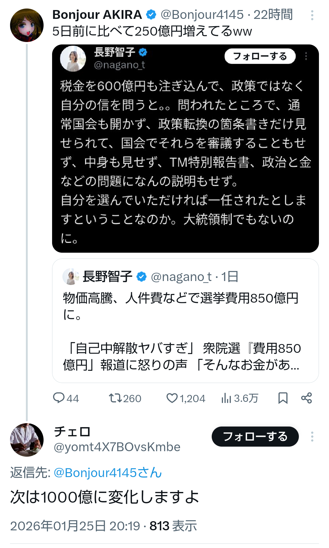Repost Bonjour AKIRA's post
This screenshot has width=329, height=548.
click(115, 398)
